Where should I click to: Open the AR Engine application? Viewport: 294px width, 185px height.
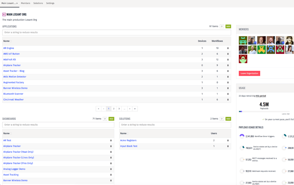pos(9,48)
